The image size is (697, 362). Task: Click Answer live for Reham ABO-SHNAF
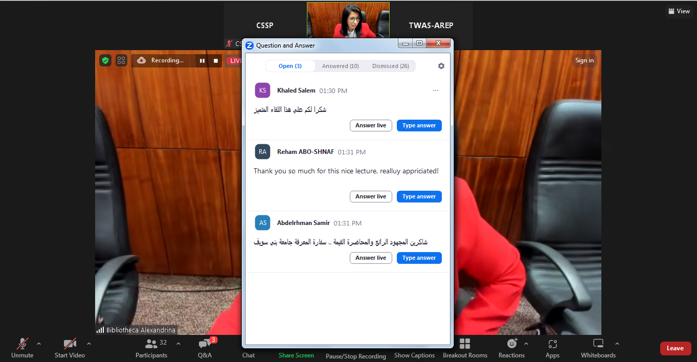[371, 196]
